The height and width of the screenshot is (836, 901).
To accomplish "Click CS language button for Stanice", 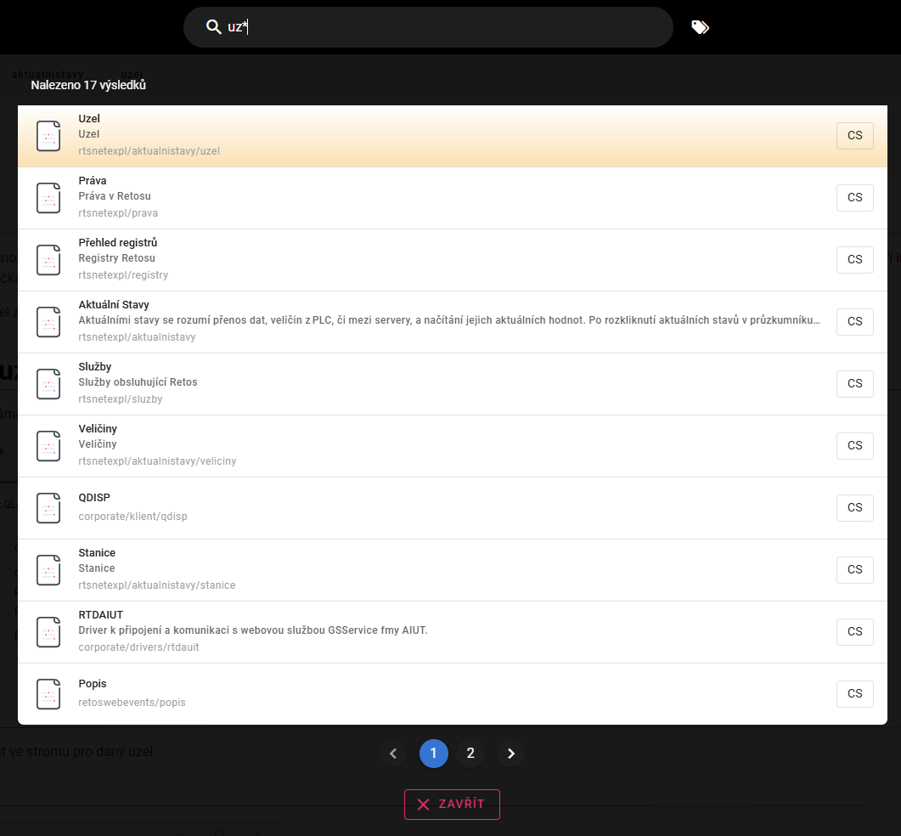I will (x=854, y=569).
